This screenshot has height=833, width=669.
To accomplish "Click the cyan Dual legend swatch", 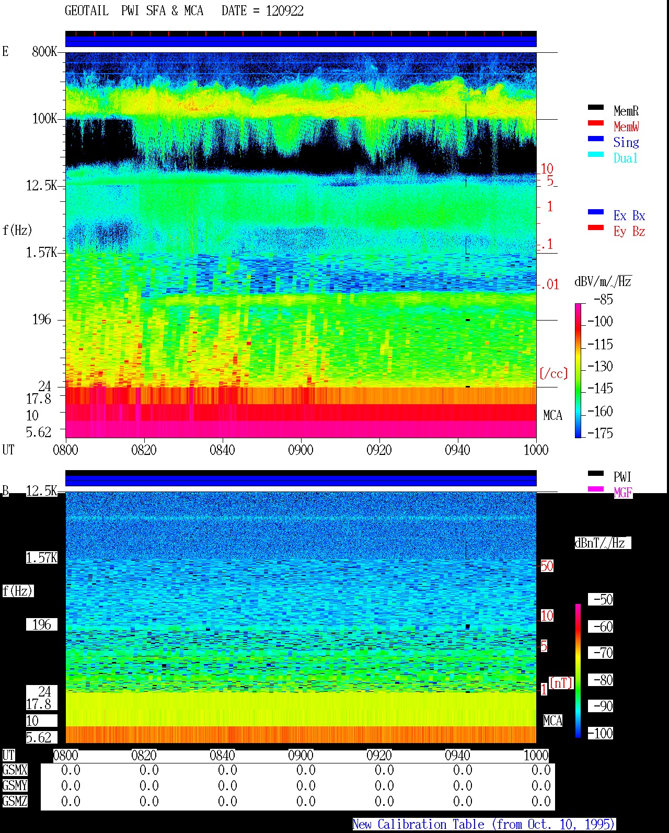I will (596, 154).
